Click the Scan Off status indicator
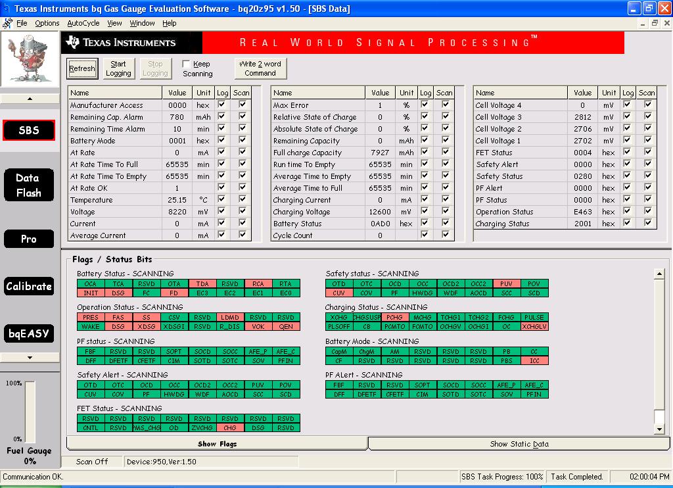The width and height of the screenshot is (673, 488). (x=92, y=462)
